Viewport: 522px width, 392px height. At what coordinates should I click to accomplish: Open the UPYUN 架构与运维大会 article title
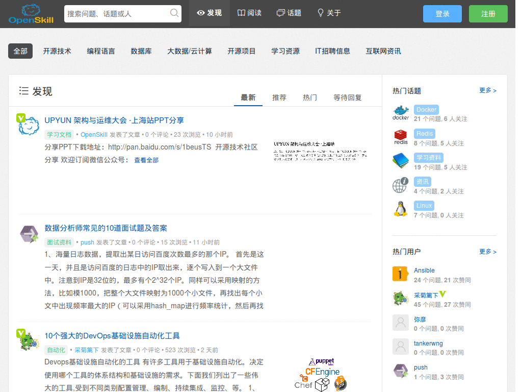click(114, 120)
